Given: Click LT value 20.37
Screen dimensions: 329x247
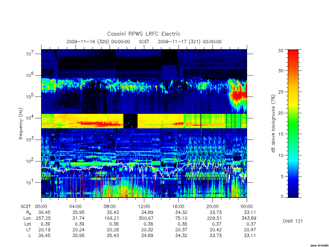Looking at the screenshot, I should pyautogui.click(x=181, y=230).
